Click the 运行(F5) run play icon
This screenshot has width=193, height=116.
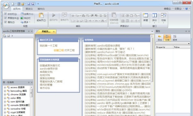(x=54, y=15)
